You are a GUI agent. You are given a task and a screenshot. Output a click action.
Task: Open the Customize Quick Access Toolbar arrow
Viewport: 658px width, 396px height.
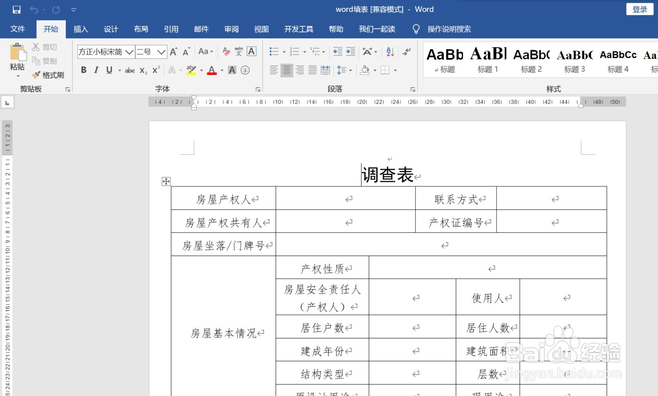(x=74, y=9)
